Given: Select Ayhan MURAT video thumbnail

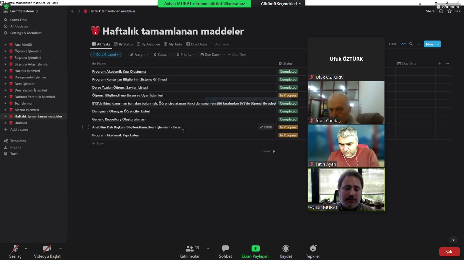Looking at the screenshot, I should 346,189.
